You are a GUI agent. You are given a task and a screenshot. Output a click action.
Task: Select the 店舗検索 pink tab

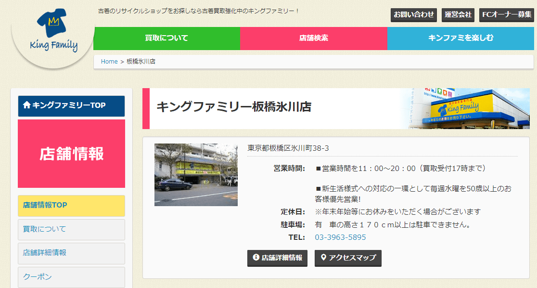click(314, 38)
